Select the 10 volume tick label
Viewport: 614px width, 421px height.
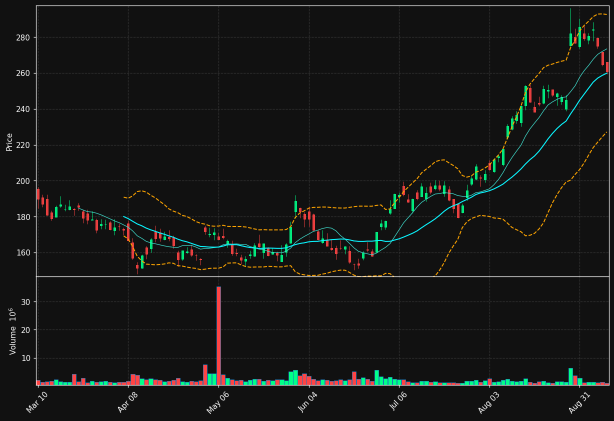tap(26, 358)
